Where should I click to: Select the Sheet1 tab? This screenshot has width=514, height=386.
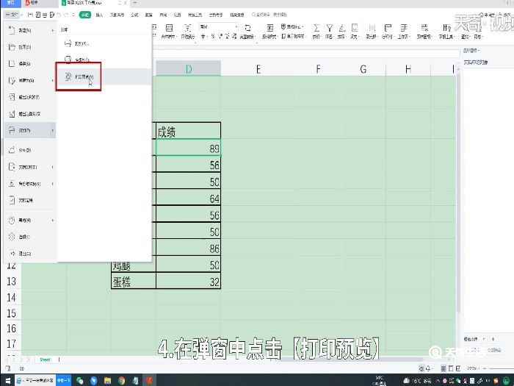[45, 360]
